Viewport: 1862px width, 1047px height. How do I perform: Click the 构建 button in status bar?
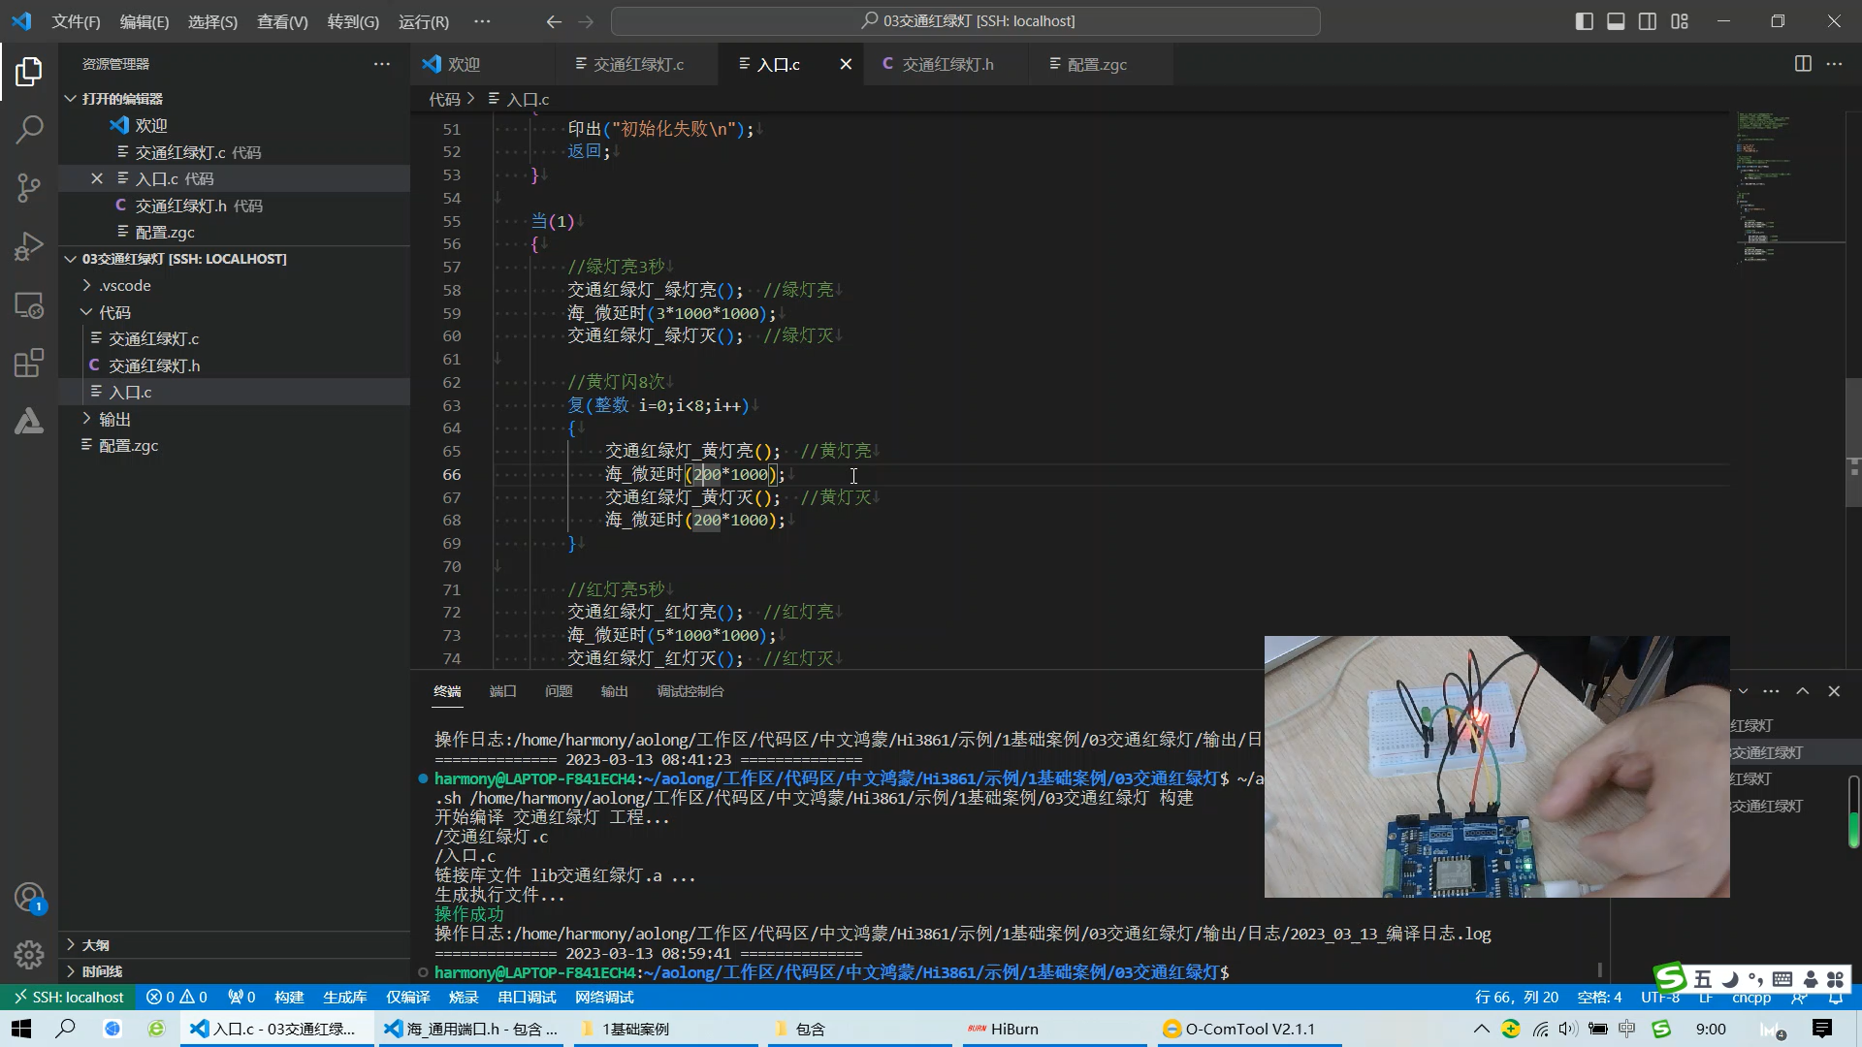click(x=289, y=998)
